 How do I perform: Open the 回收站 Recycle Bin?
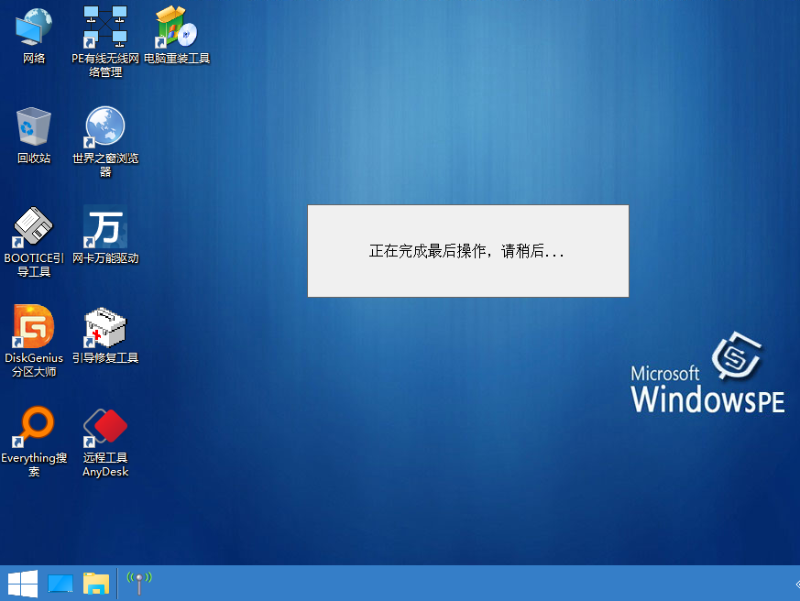(x=33, y=126)
